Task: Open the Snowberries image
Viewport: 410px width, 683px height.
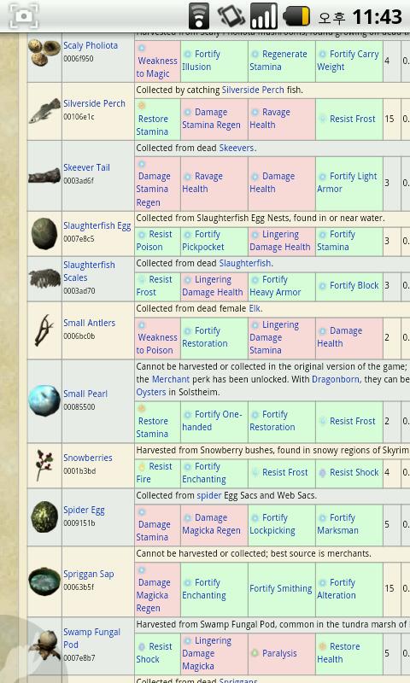Action: (x=44, y=465)
